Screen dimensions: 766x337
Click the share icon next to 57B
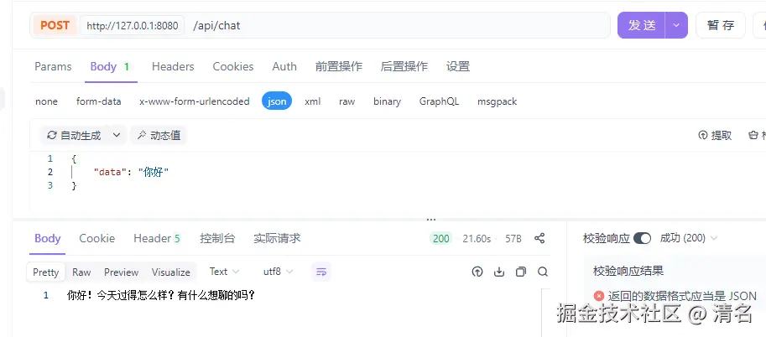click(539, 238)
